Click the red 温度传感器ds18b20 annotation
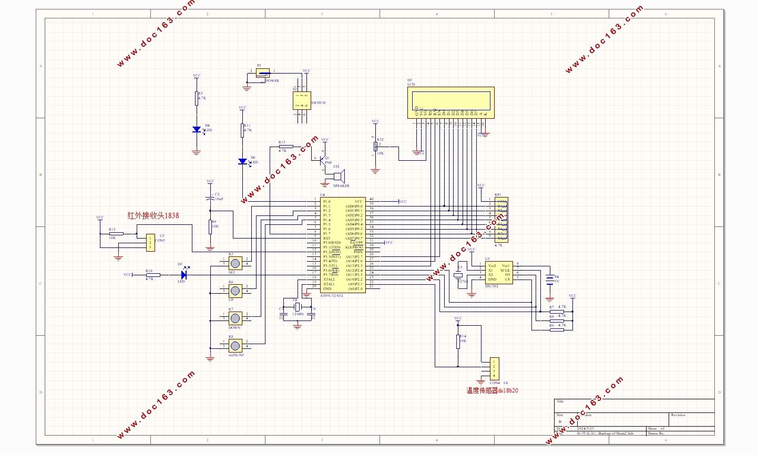 click(x=492, y=390)
